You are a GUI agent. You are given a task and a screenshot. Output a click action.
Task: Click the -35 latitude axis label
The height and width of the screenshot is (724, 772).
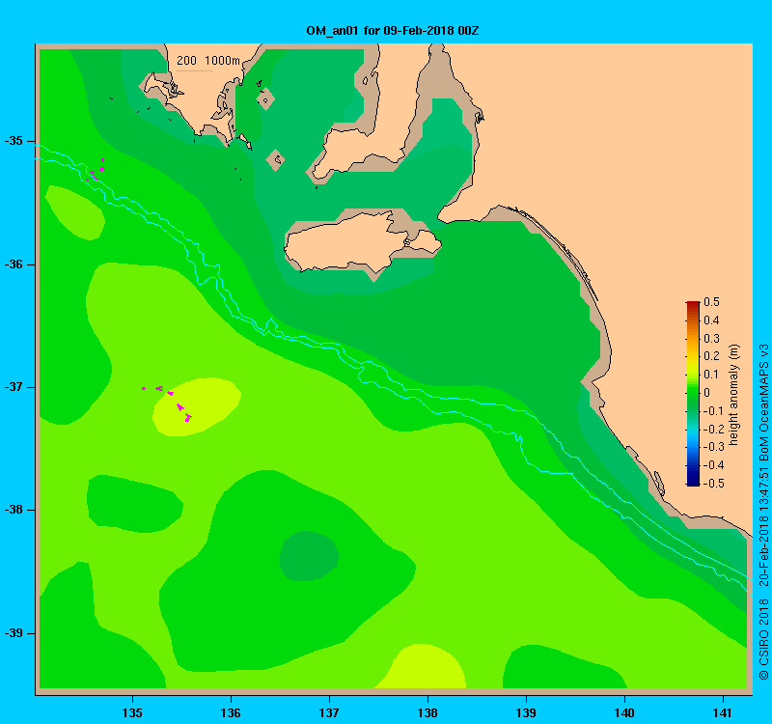tap(14, 141)
